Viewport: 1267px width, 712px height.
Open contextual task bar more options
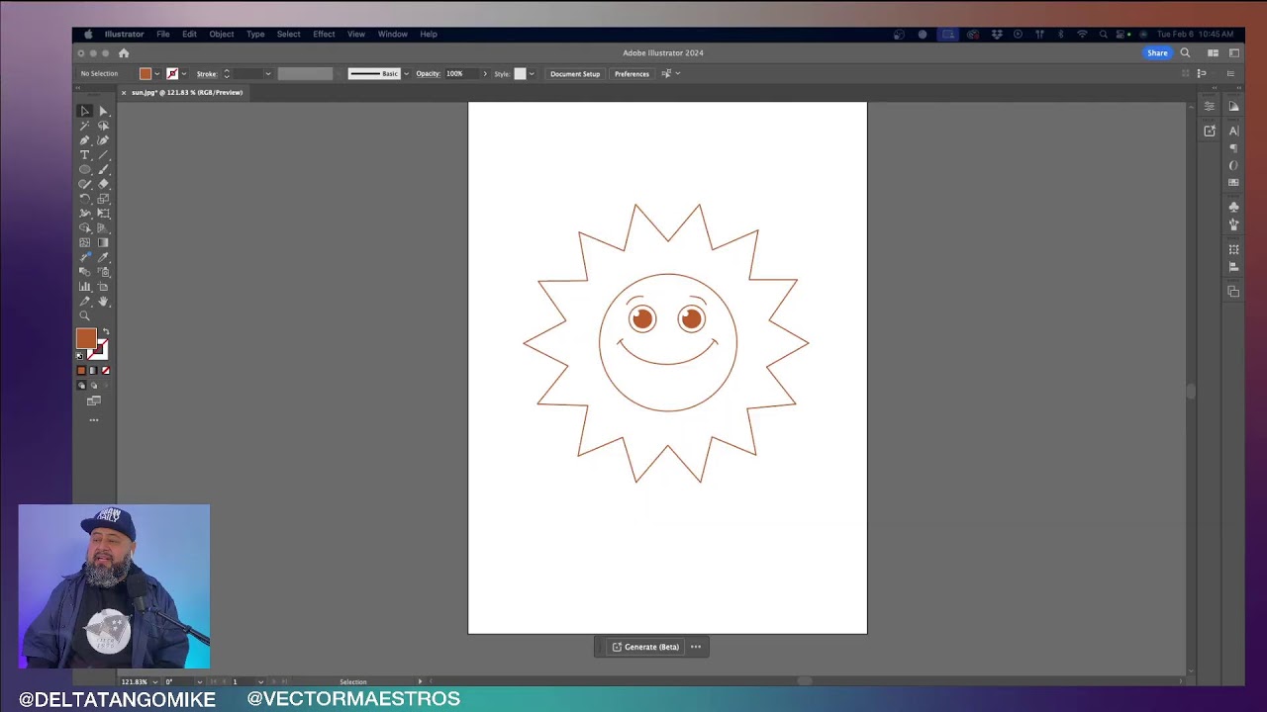click(x=696, y=647)
